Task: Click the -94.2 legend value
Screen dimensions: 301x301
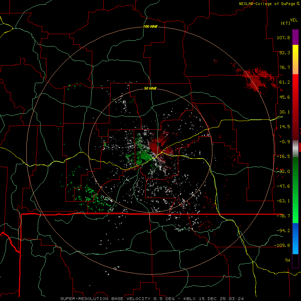Action: point(283,230)
